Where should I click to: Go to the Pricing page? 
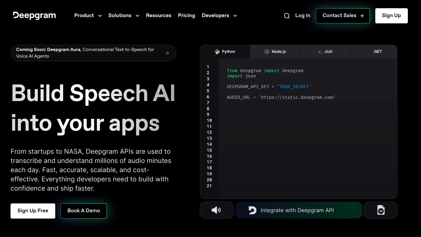[x=186, y=15]
